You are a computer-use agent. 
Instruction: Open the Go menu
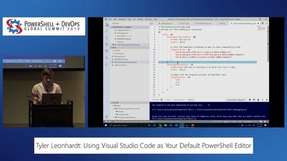click(135, 19)
